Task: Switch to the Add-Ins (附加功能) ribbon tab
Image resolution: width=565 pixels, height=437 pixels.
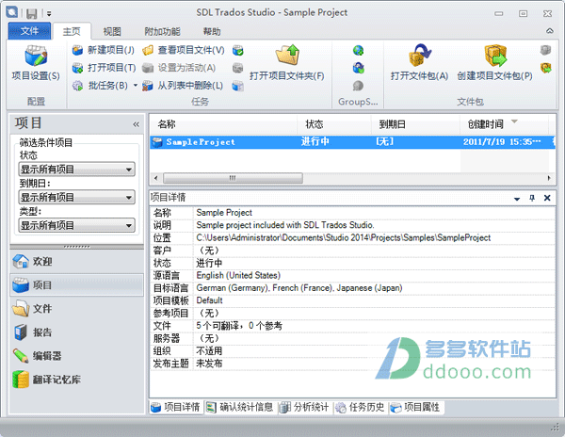Action: pos(162,32)
